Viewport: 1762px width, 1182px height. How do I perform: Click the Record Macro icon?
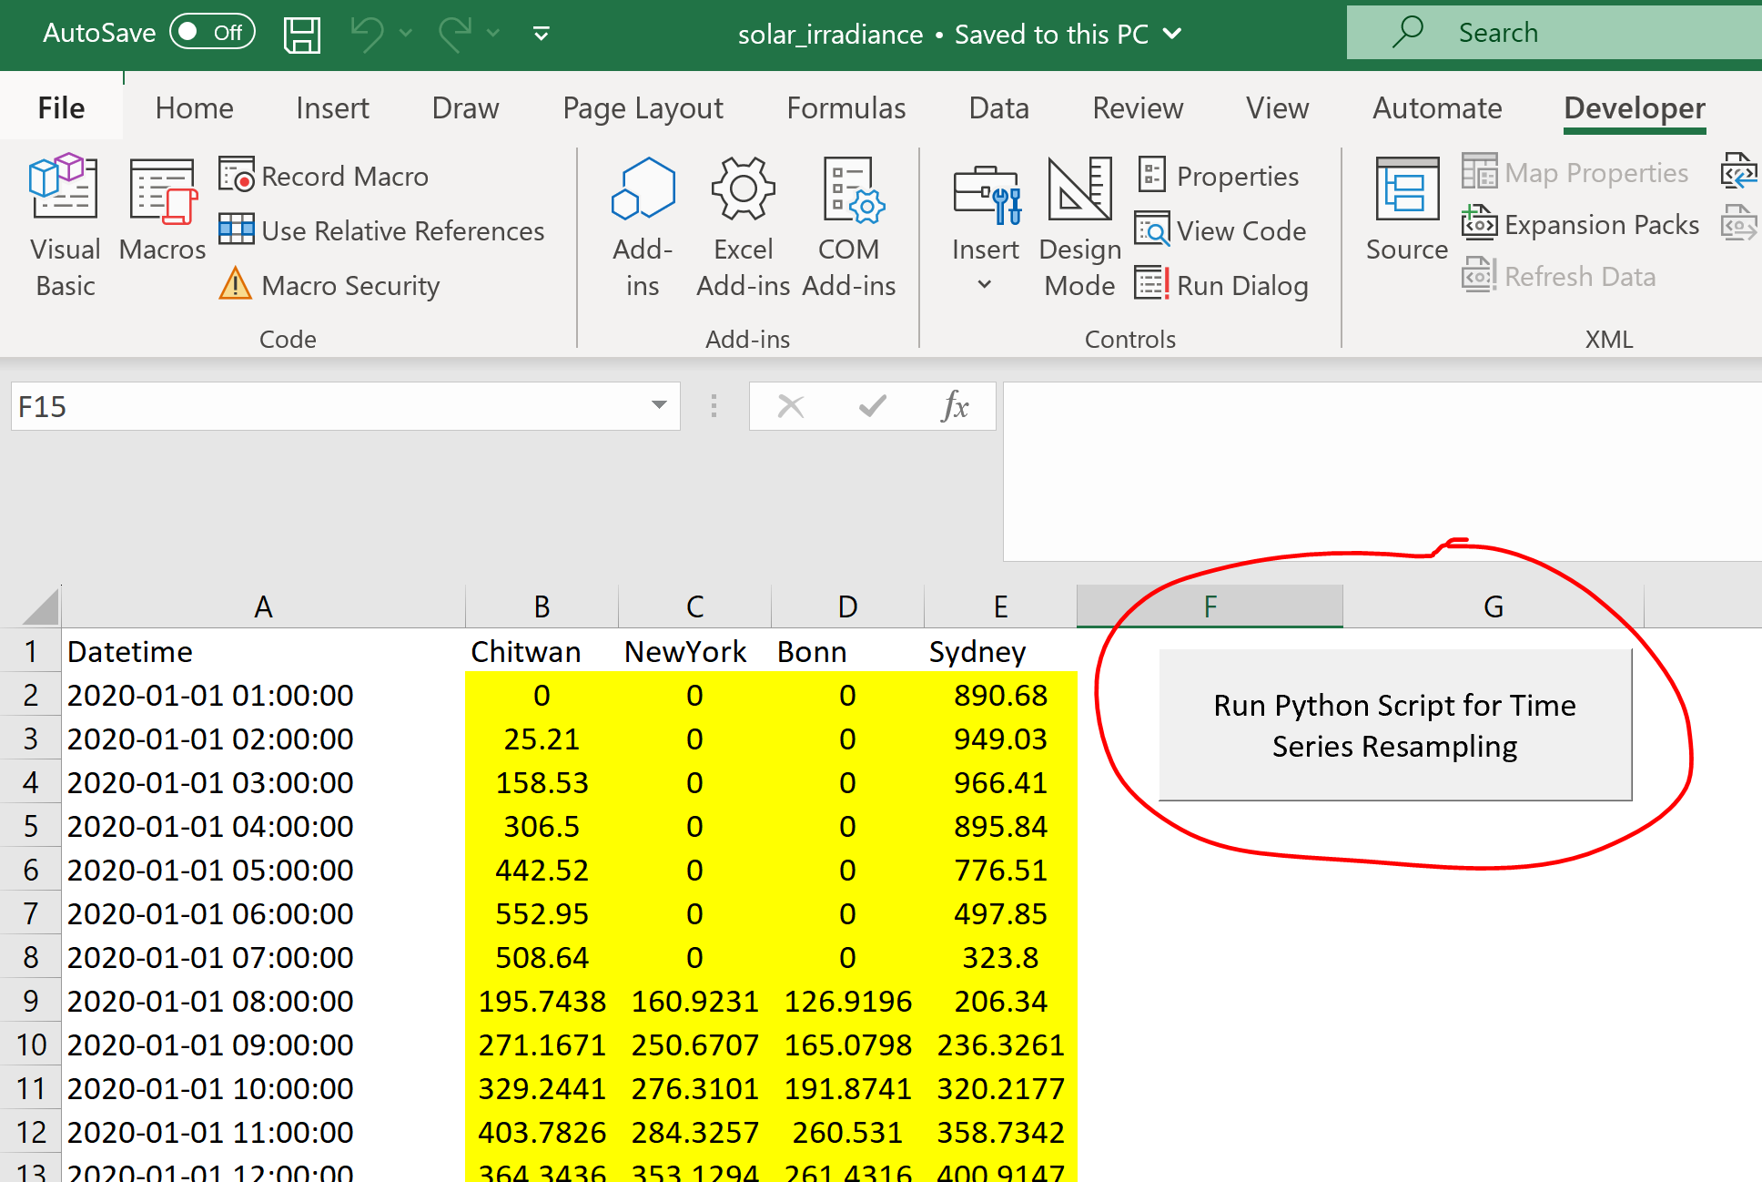[237, 175]
